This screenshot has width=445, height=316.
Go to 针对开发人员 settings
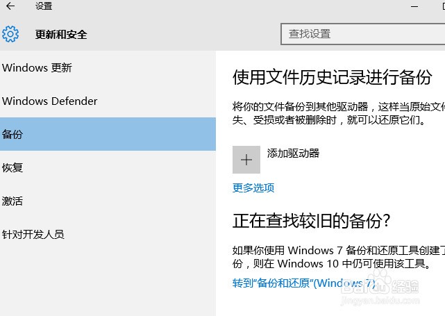coord(33,235)
